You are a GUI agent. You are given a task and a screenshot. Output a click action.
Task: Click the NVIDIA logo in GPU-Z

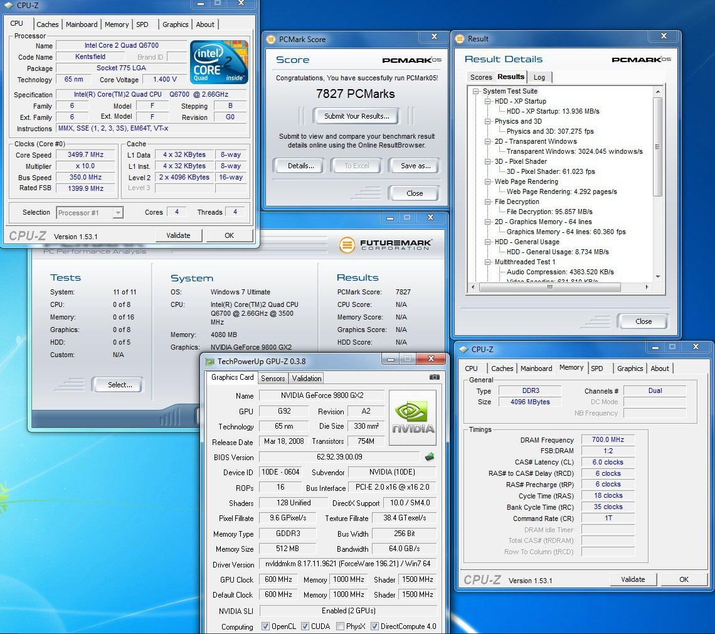[413, 417]
